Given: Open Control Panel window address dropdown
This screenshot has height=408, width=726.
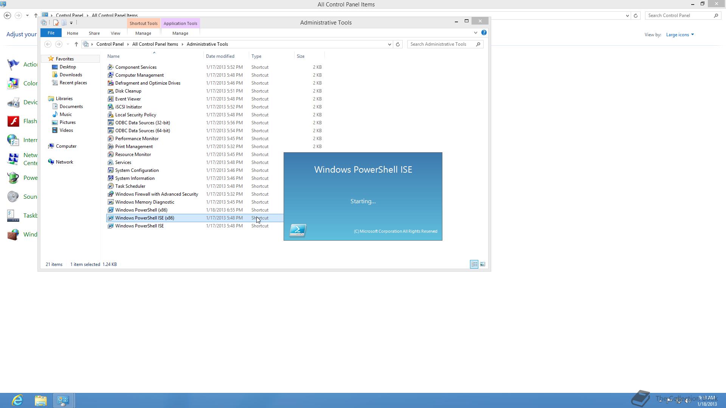Looking at the screenshot, I should pos(627,15).
